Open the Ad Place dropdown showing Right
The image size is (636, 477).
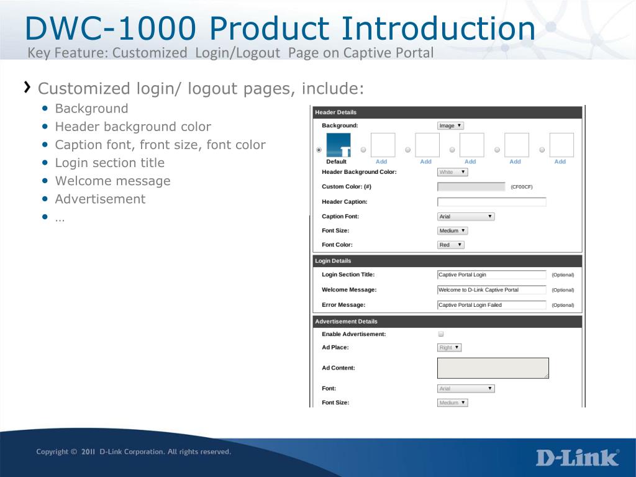pyautogui.click(x=449, y=348)
